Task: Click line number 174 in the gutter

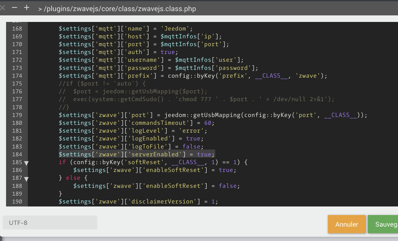Action: (x=17, y=76)
